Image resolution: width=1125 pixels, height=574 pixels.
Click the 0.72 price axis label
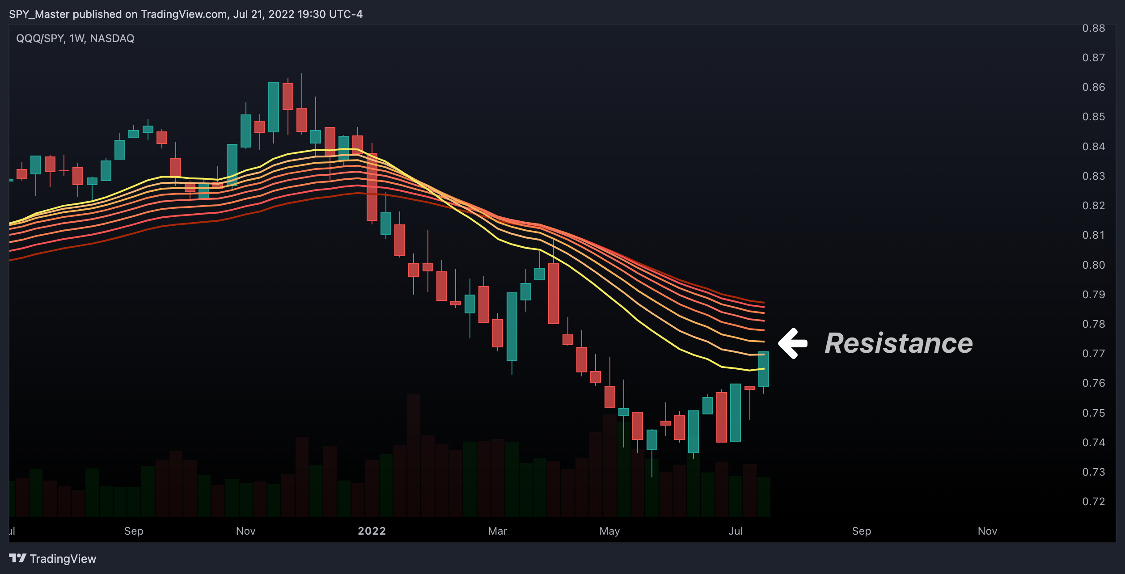coord(1093,502)
